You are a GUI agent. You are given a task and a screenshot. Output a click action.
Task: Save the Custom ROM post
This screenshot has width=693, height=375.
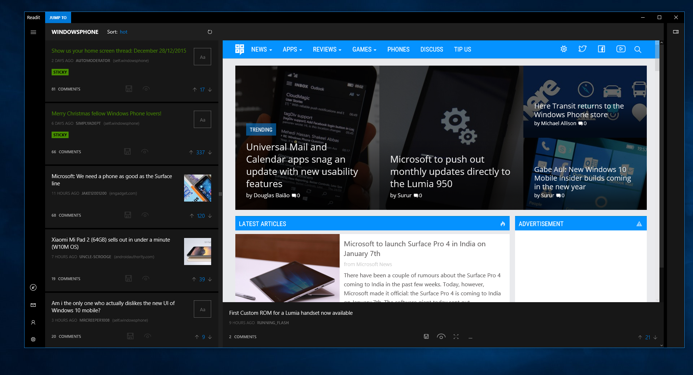point(426,336)
